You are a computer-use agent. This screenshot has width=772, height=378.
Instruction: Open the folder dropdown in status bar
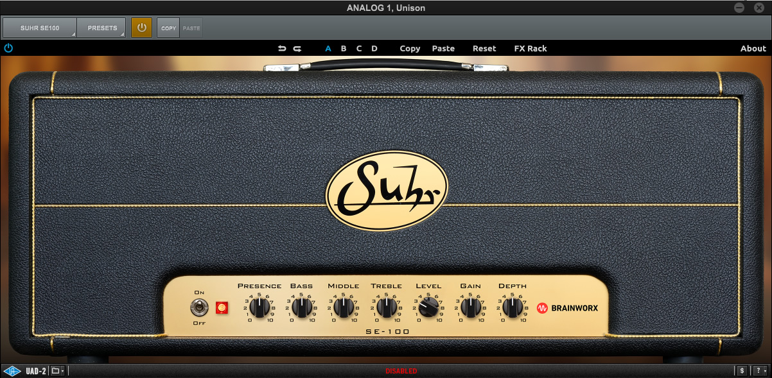(58, 371)
